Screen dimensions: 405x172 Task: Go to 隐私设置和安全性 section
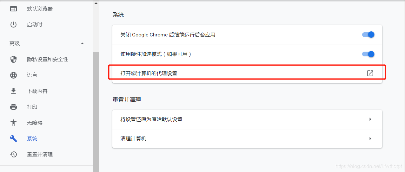pos(48,60)
